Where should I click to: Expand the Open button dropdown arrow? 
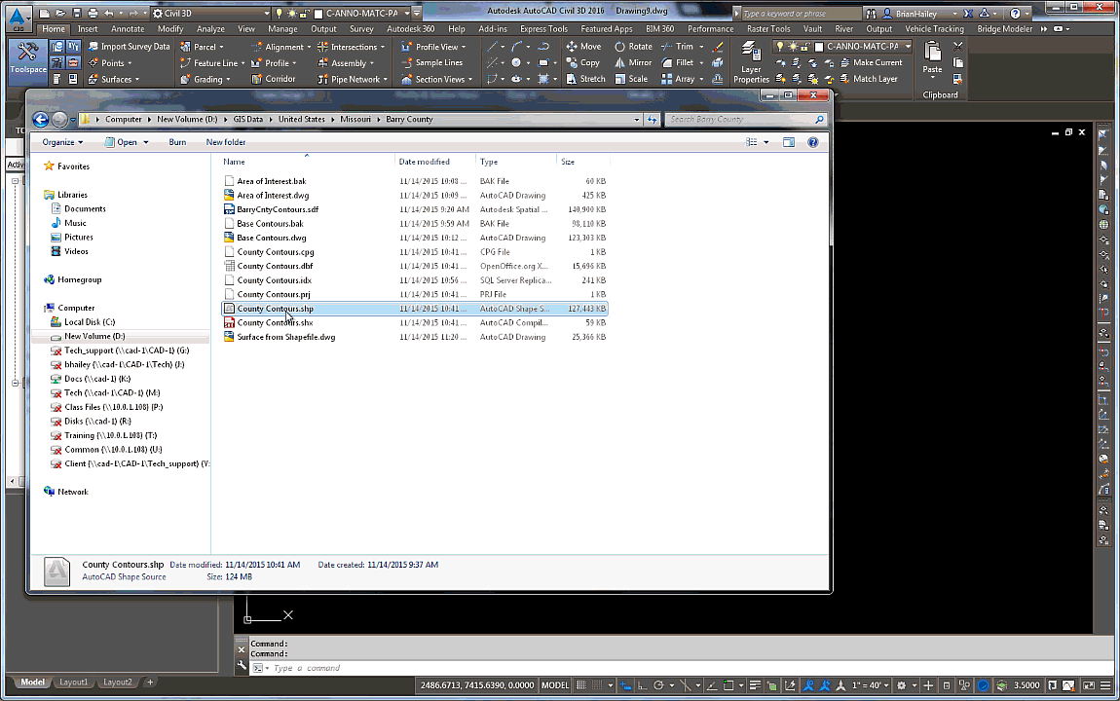[146, 143]
